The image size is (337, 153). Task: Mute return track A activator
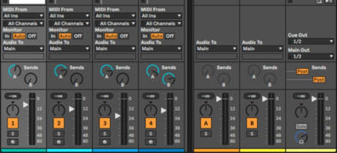coord(206,123)
